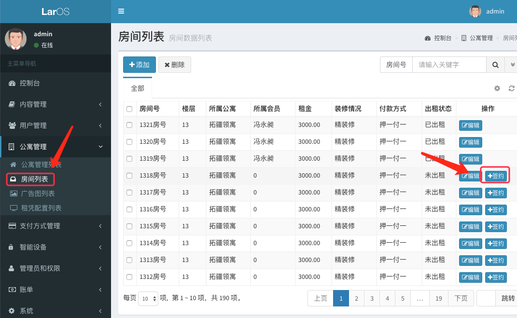The width and height of the screenshot is (517, 318).
Task: Toggle the sidebar hamburger menu icon
Action: 121,11
